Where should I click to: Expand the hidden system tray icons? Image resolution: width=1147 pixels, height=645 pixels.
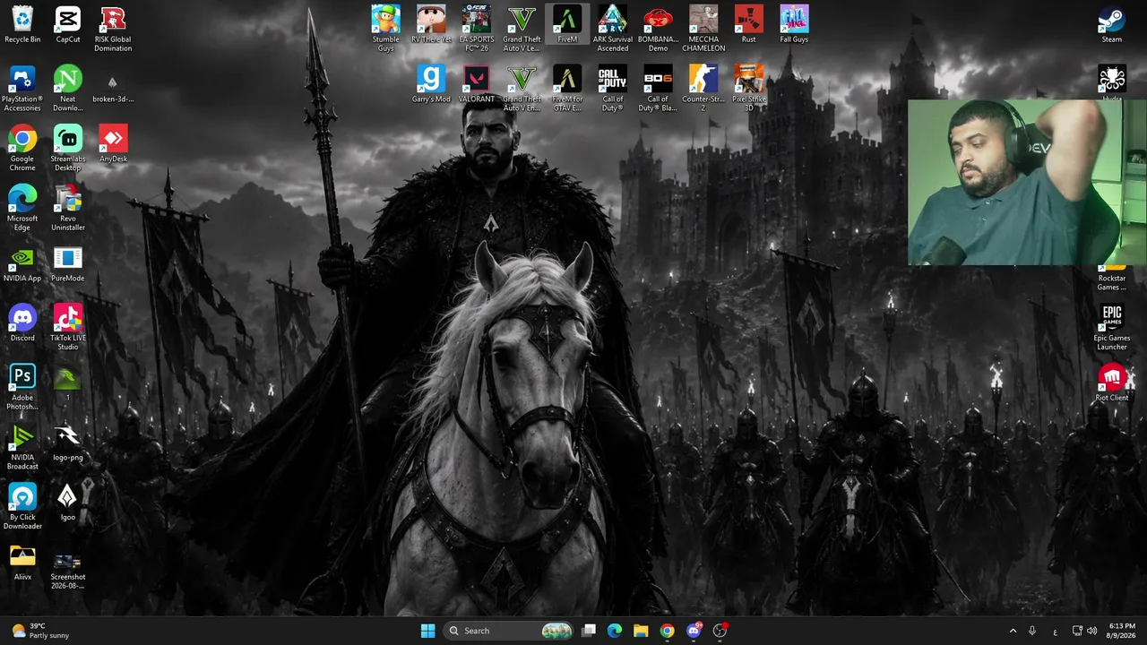pos(1013,631)
